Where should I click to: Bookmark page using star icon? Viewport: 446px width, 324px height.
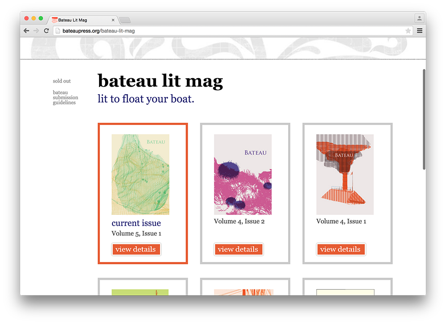coord(408,31)
